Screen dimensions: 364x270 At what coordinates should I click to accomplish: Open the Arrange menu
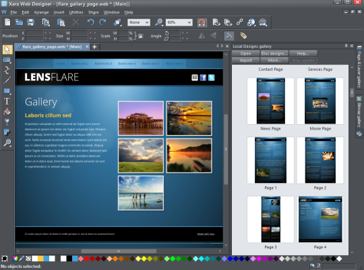pyautogui.click(x=41, y=12)
